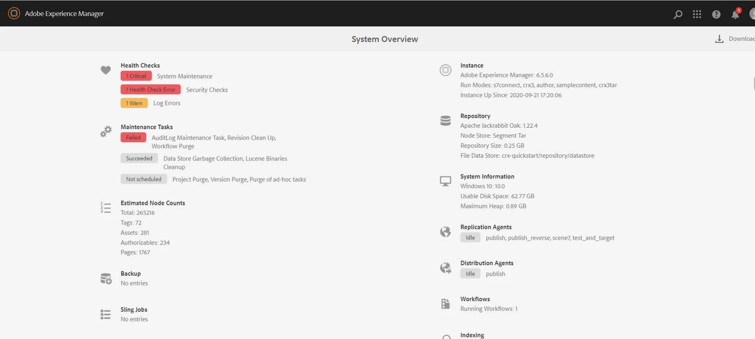Click 'Usable Disk Space: 62.77 GB' text
The image size is (755, 339).
(x=497, y=196)
